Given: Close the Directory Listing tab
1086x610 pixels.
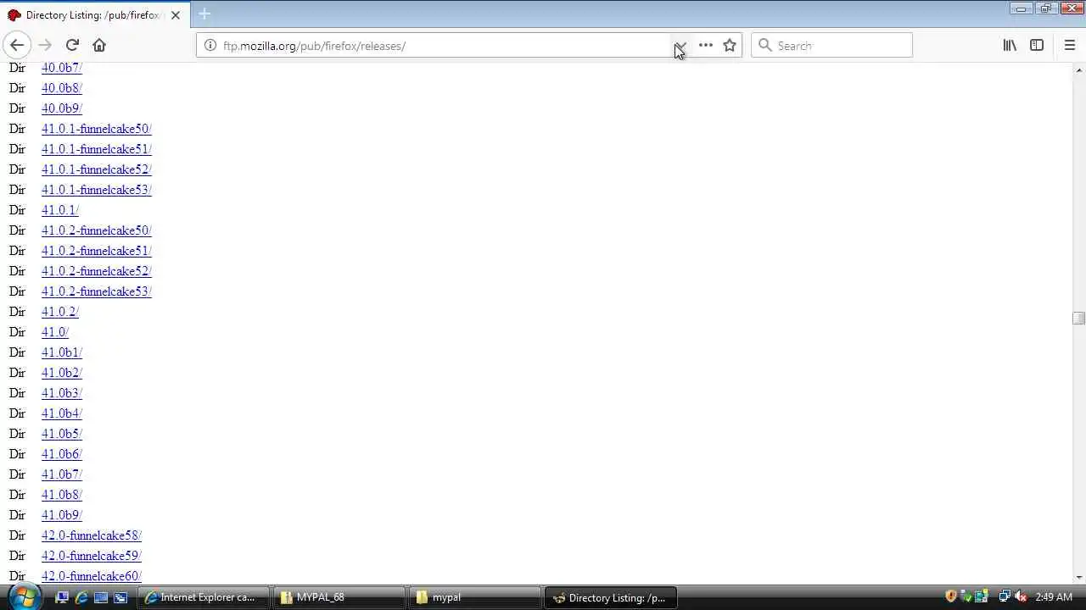Looking at the screenshot, I should pos(176,15).
